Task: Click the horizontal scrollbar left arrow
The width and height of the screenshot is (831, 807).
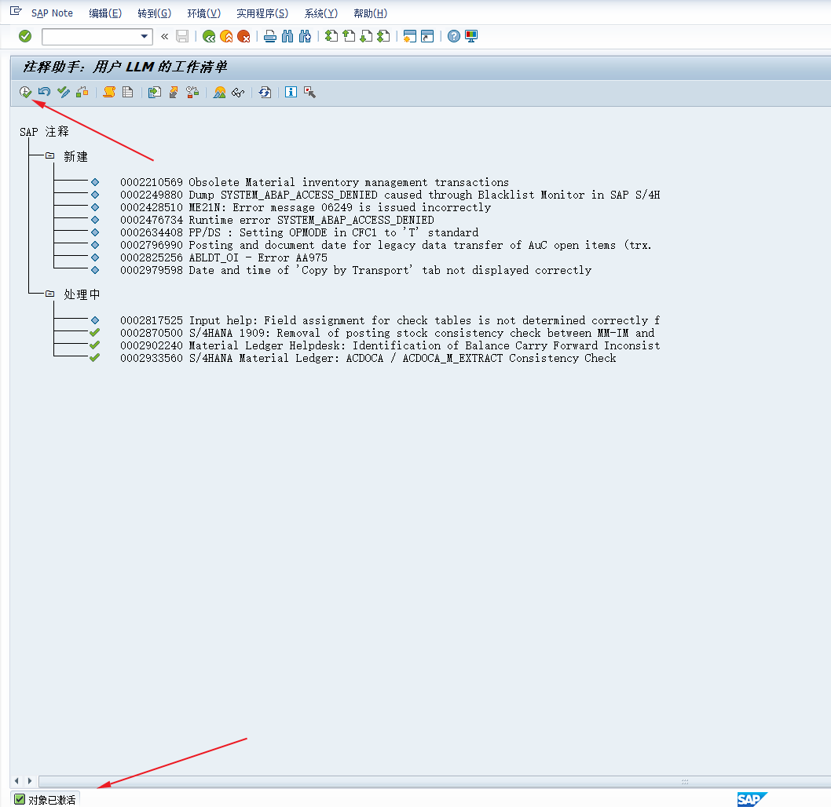Action: pos(17,780)
